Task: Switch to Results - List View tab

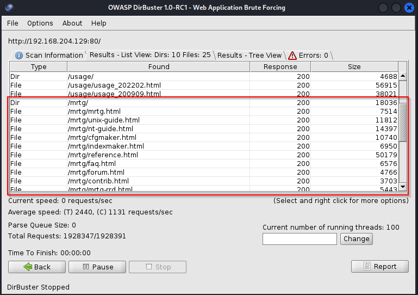Action: coord(150,55)
